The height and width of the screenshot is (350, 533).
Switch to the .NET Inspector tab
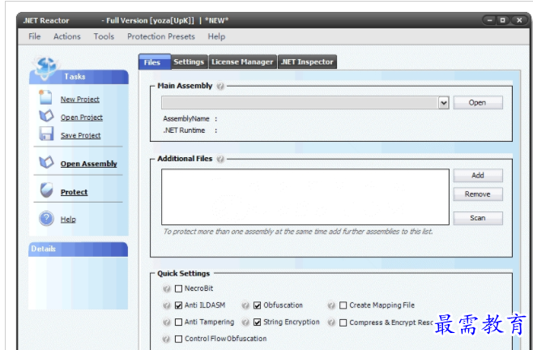pos(307,62)
